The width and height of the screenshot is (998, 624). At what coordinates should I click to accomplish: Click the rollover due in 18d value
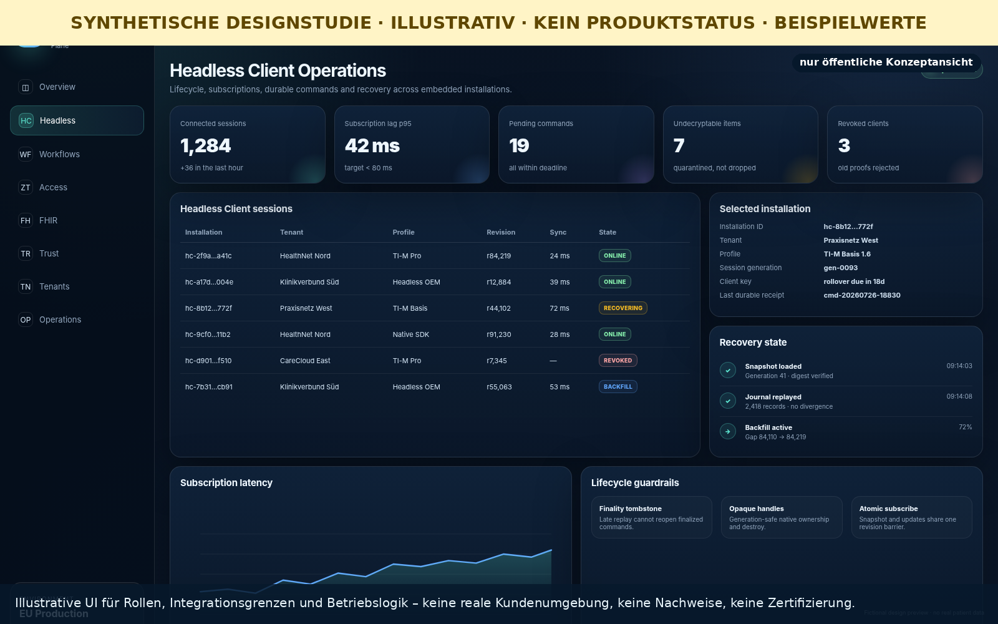click(854, 281)
